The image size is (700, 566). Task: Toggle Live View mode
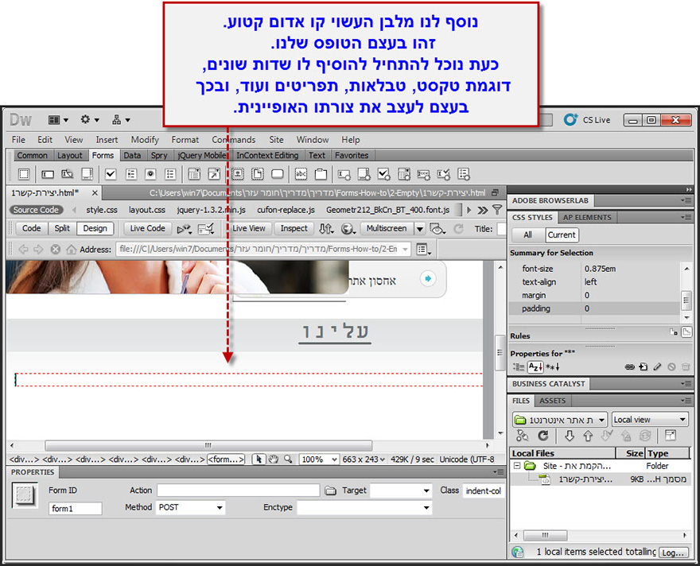click(249, 228)
